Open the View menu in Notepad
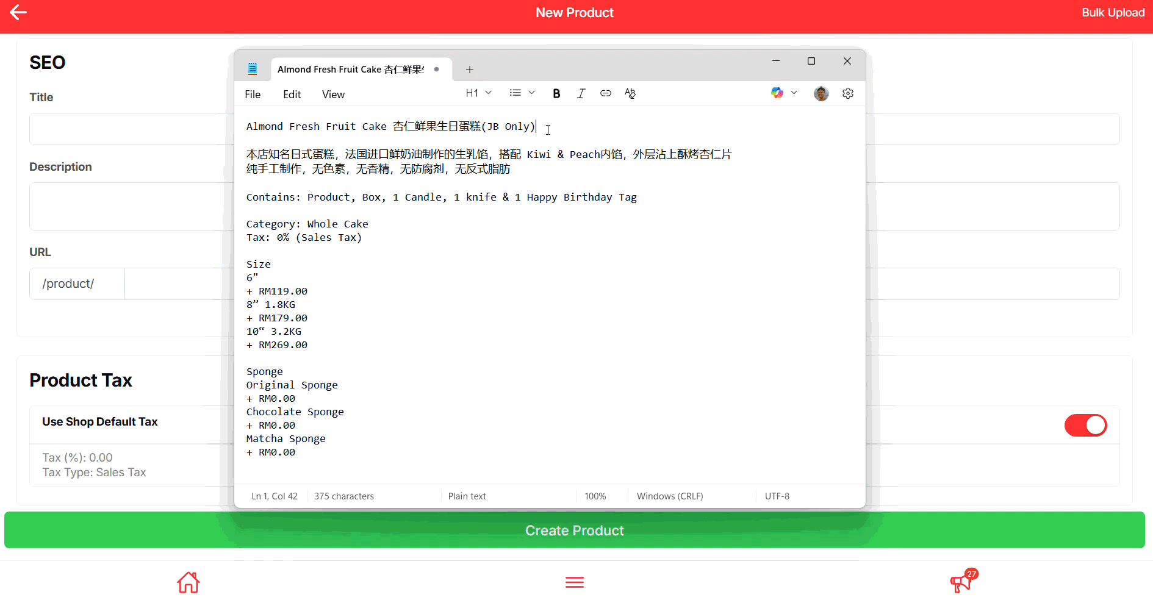 pyautogui.click(x=333, y=95)
